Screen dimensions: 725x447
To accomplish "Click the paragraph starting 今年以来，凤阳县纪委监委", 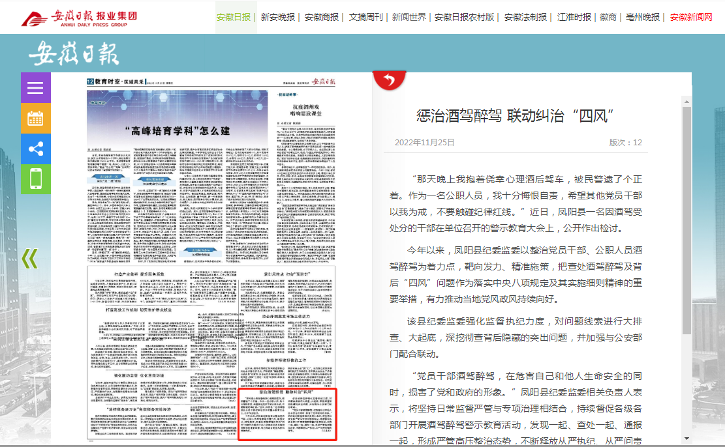I will coord(516,275).
